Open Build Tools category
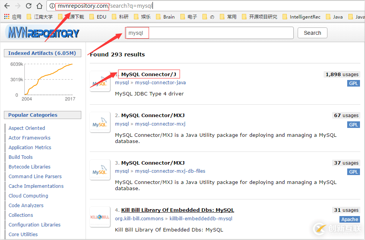The height and width of the screenshot is (240, 365). point(21,157)
